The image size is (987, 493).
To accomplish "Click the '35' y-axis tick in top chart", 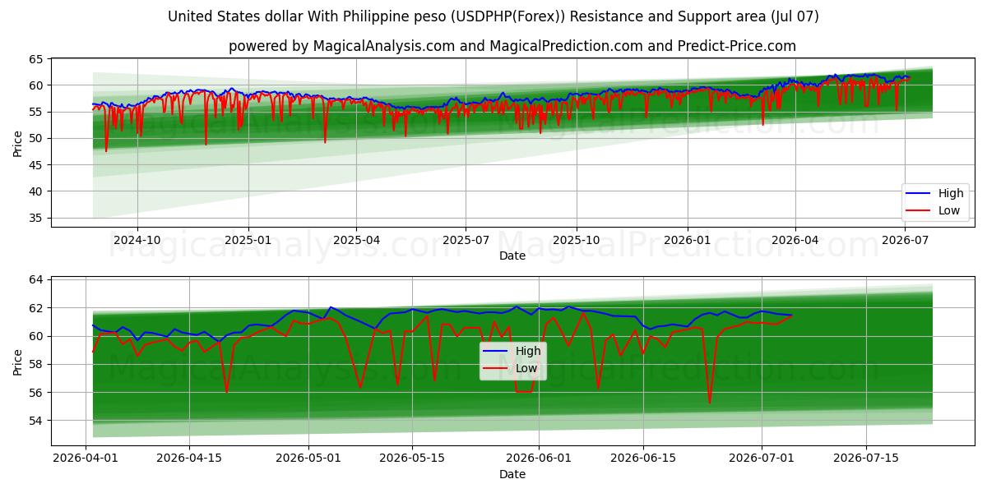I will point(36,218).
